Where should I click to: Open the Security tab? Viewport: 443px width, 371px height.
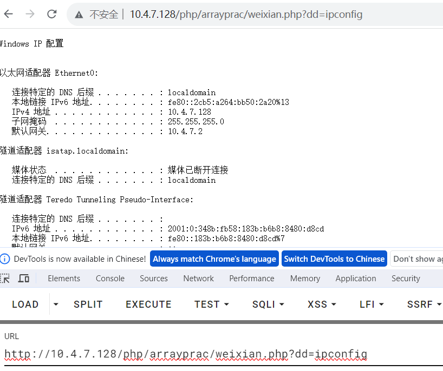406,279
